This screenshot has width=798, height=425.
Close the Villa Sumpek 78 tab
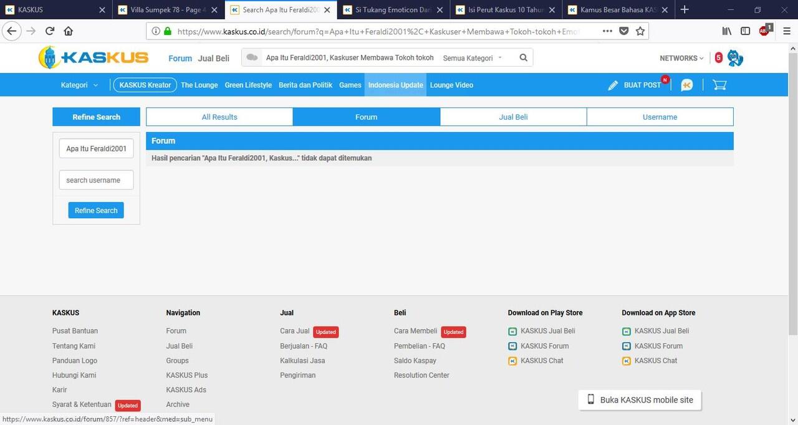(215, 10)
